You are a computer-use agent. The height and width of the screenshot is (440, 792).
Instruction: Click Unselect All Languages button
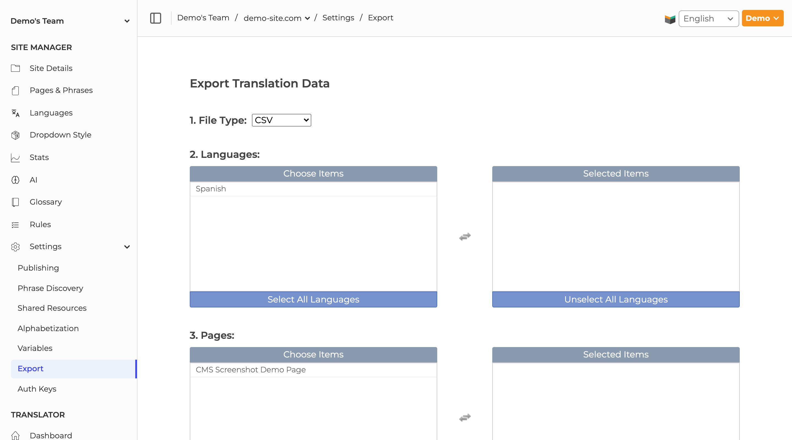(616, 299)
